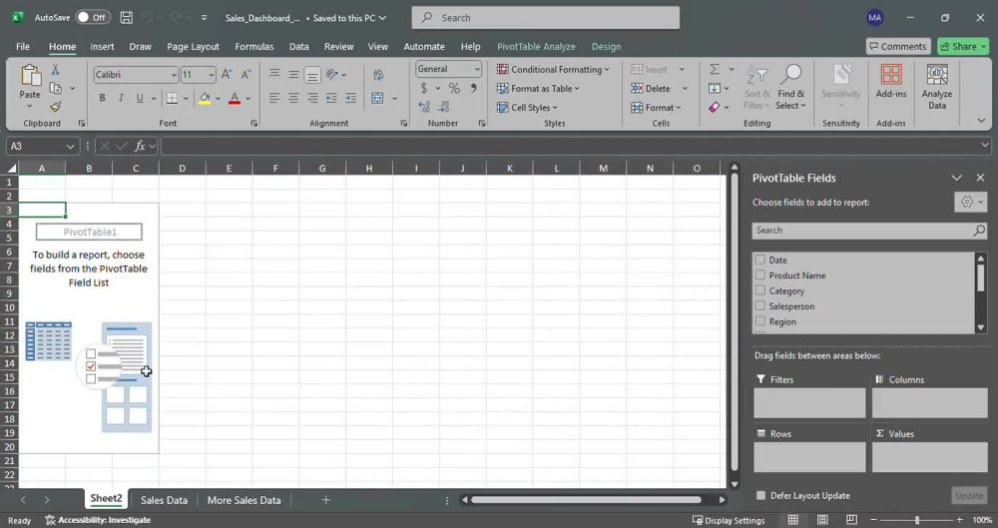Apply Accounting dollar number format
Viewport: 998px width, 528px height.
[424, 89]
